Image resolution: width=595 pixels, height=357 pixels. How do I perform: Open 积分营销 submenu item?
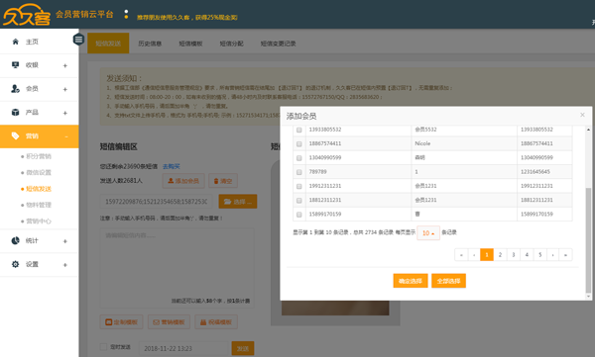39,156
